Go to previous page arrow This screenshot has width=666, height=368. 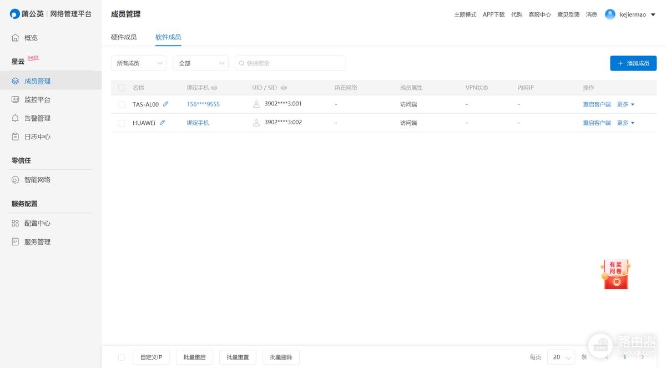[607, 357]
